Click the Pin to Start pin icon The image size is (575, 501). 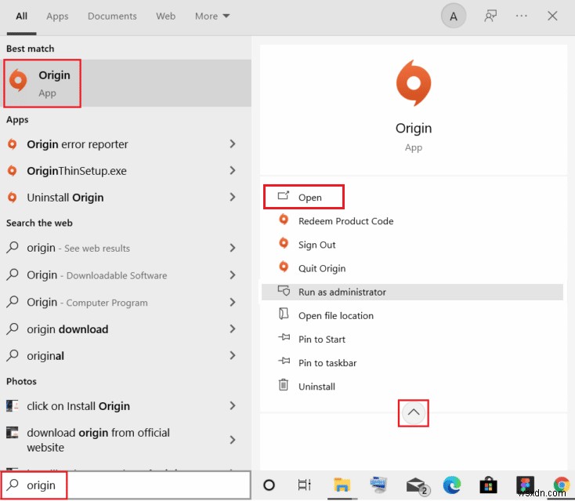pyautogui.click(x=284, y=337)
